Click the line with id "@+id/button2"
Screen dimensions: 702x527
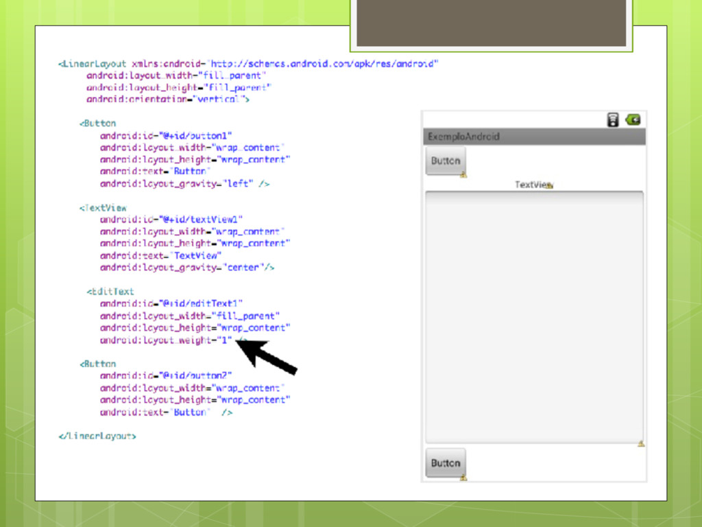coord(166,375)
